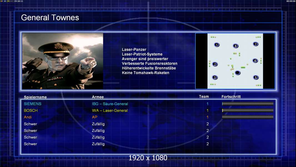This screenshot has height=167, width=296.
Task: Click the Team column header
Action: click(x=204, y=97)
